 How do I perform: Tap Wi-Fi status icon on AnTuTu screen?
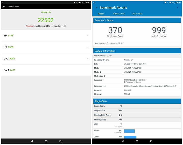pyautogui.click(x=74, y=3)
